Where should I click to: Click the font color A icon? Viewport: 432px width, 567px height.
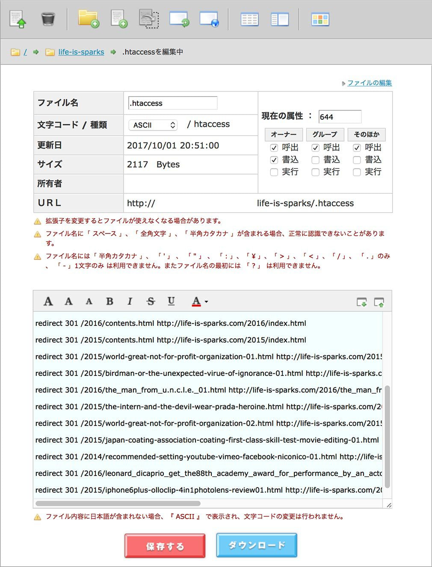(x=196, y=301)
